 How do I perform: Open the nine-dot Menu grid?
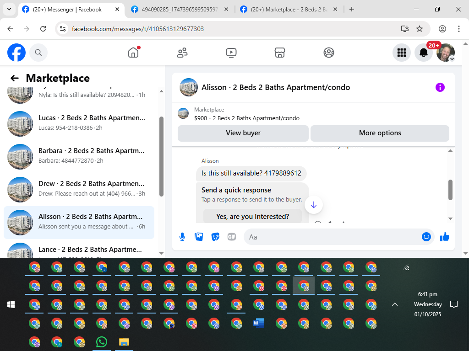tap(401, 53)
